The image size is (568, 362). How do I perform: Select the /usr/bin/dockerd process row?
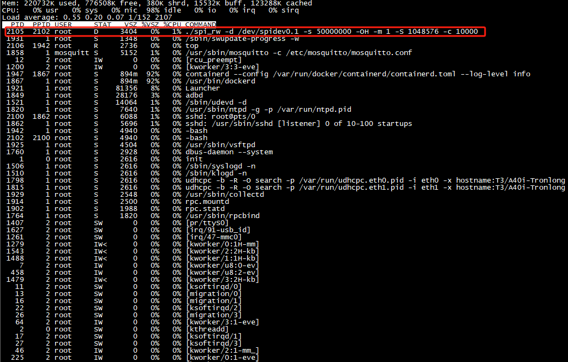click(220, 81)
